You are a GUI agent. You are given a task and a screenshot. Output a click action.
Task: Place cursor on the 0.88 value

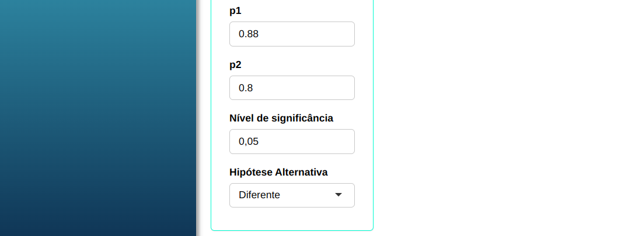click(x=249, y=34)
